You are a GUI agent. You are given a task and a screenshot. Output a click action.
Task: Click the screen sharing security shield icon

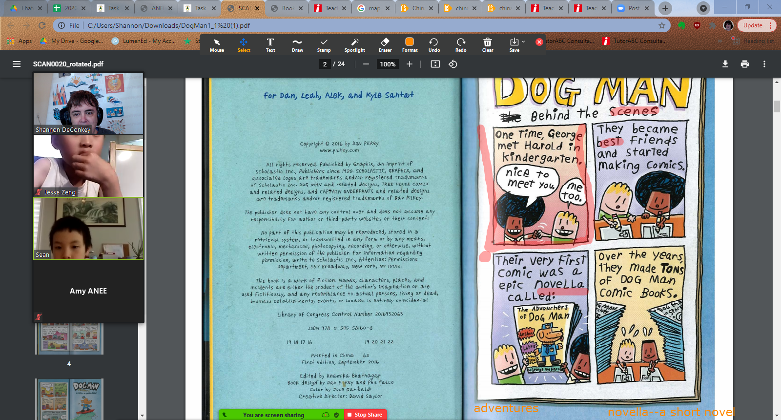336,415
